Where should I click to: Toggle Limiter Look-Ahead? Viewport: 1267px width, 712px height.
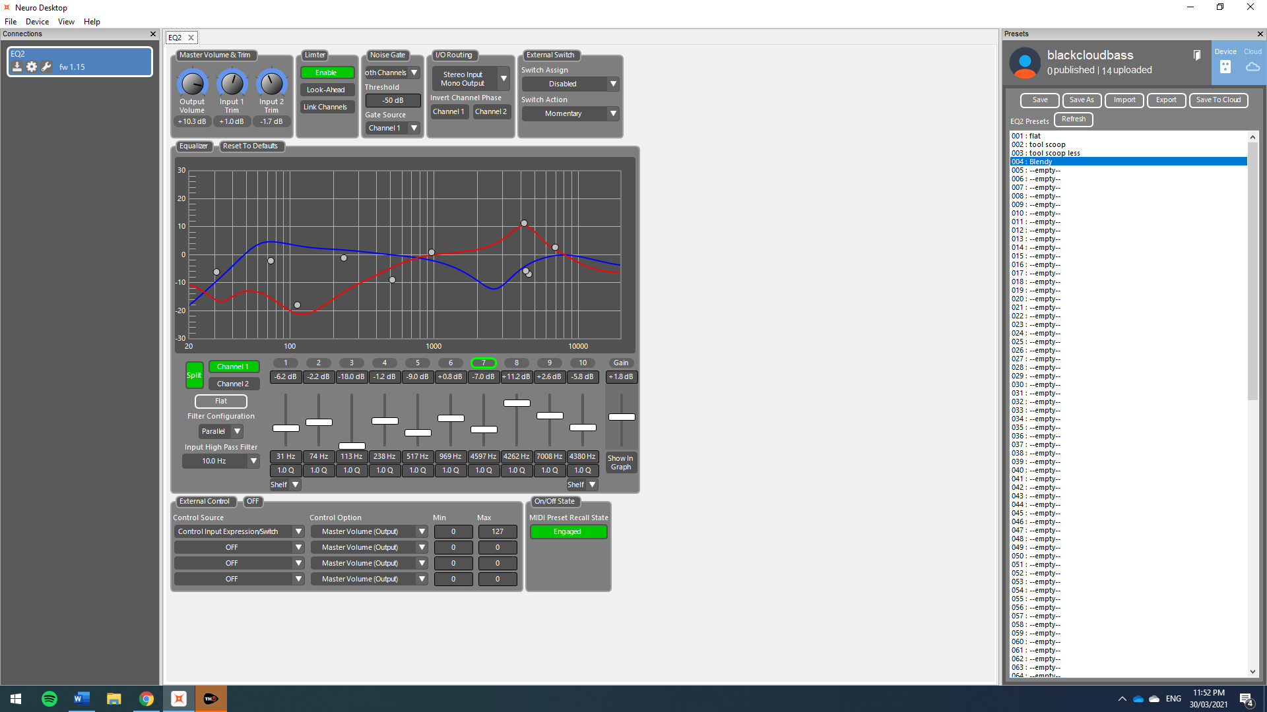click(327, 90)
